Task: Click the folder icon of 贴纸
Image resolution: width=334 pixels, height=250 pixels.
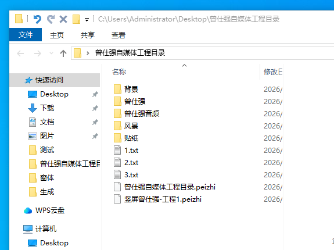Action: (x=117, y=138)
